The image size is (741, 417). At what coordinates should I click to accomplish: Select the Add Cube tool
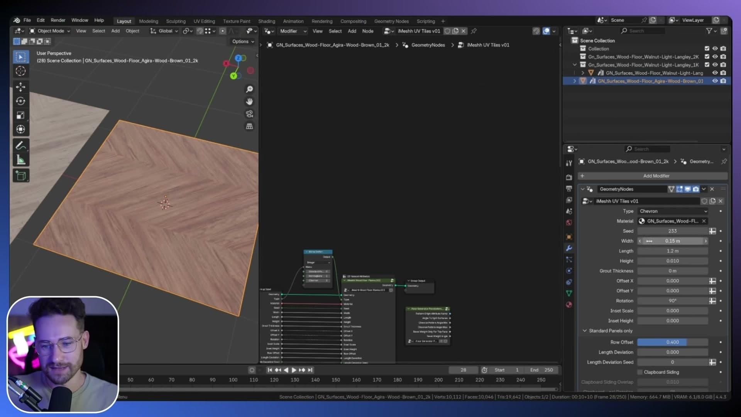click(20, 176)
